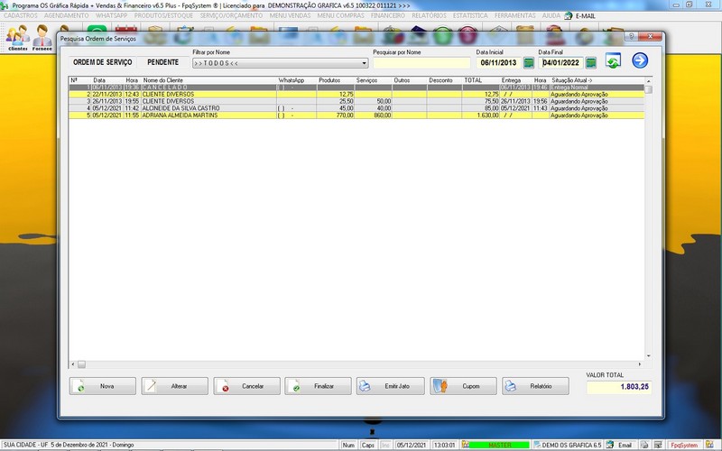Click the user icon beside MASTER
The height and width of the screenshot is (451, 722).
(x=466, y=445)
